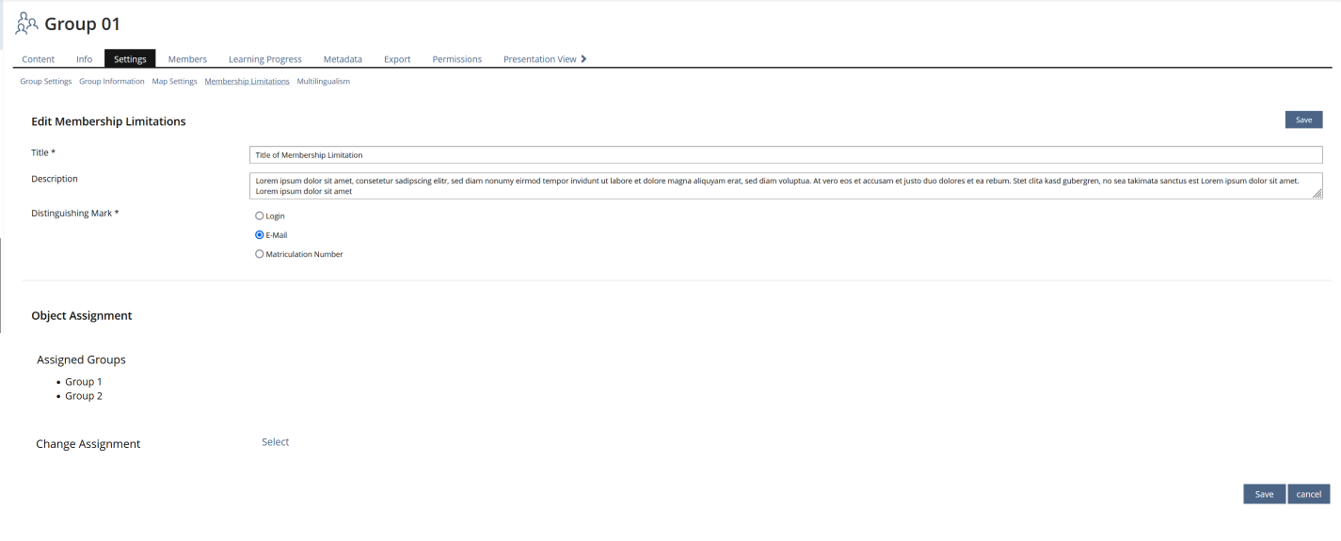1341x541 pixels.
Task: Click the top Save button
Action: coord(1303,119)
